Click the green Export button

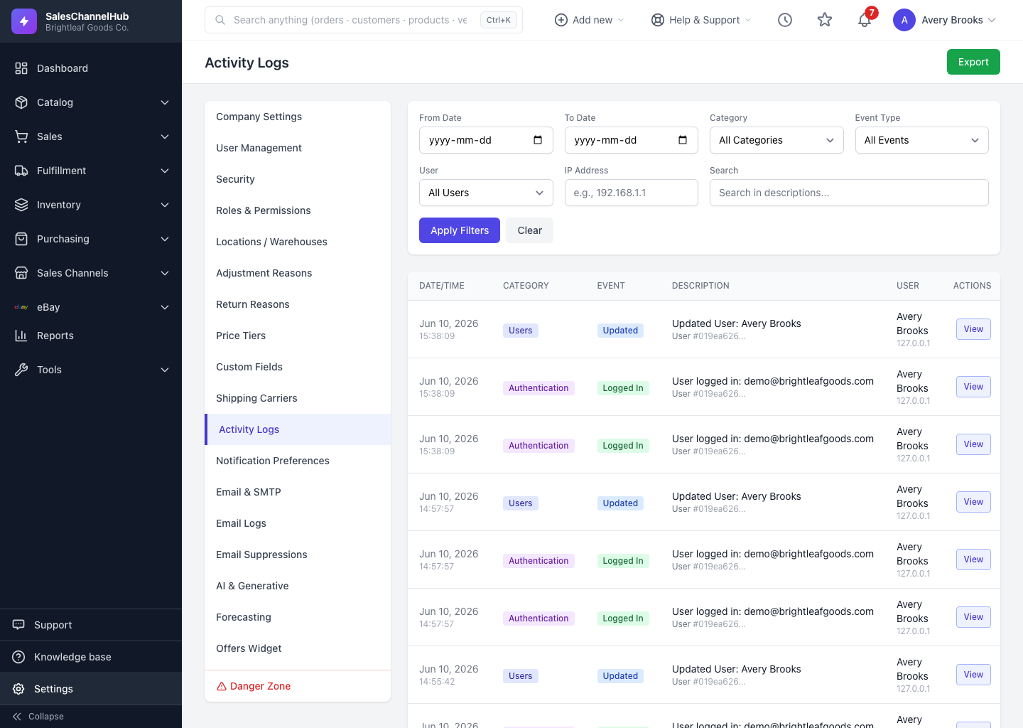[x=973, y=62]
